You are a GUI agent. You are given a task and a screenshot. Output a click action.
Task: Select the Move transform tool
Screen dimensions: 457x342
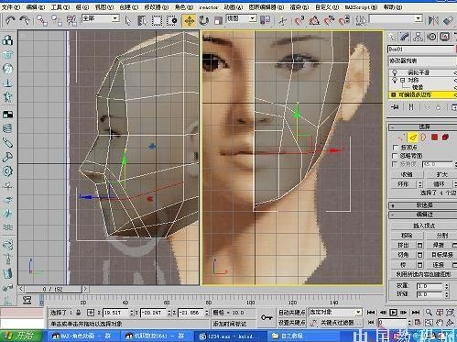pyautogui.click(x=190, y=21)
